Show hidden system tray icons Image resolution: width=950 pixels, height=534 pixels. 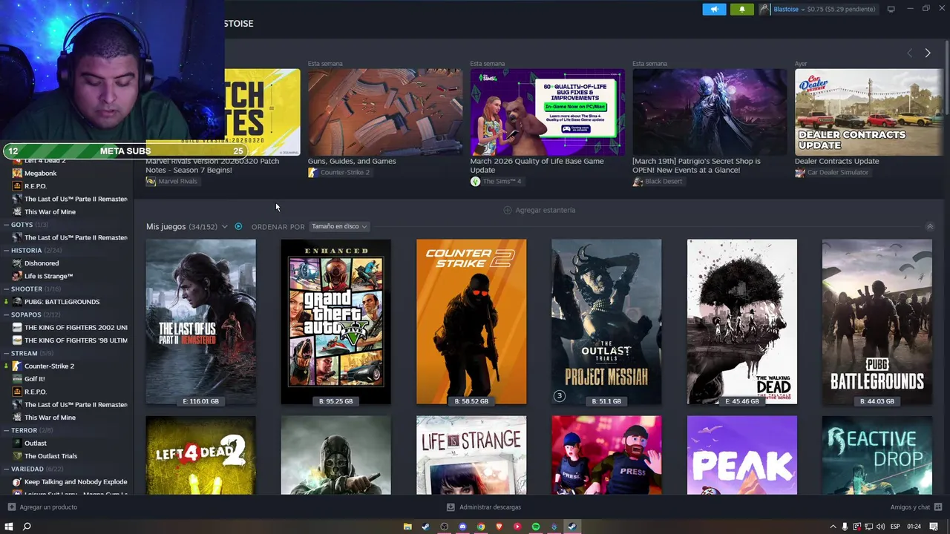pos(833,527)
